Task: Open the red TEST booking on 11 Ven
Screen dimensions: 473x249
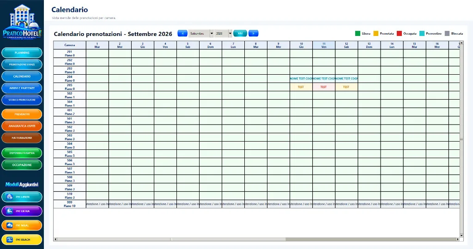Action: click(x=324, y=87)
